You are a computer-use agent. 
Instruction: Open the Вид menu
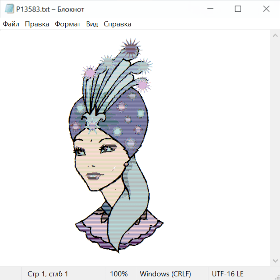[x=92, y=24]
